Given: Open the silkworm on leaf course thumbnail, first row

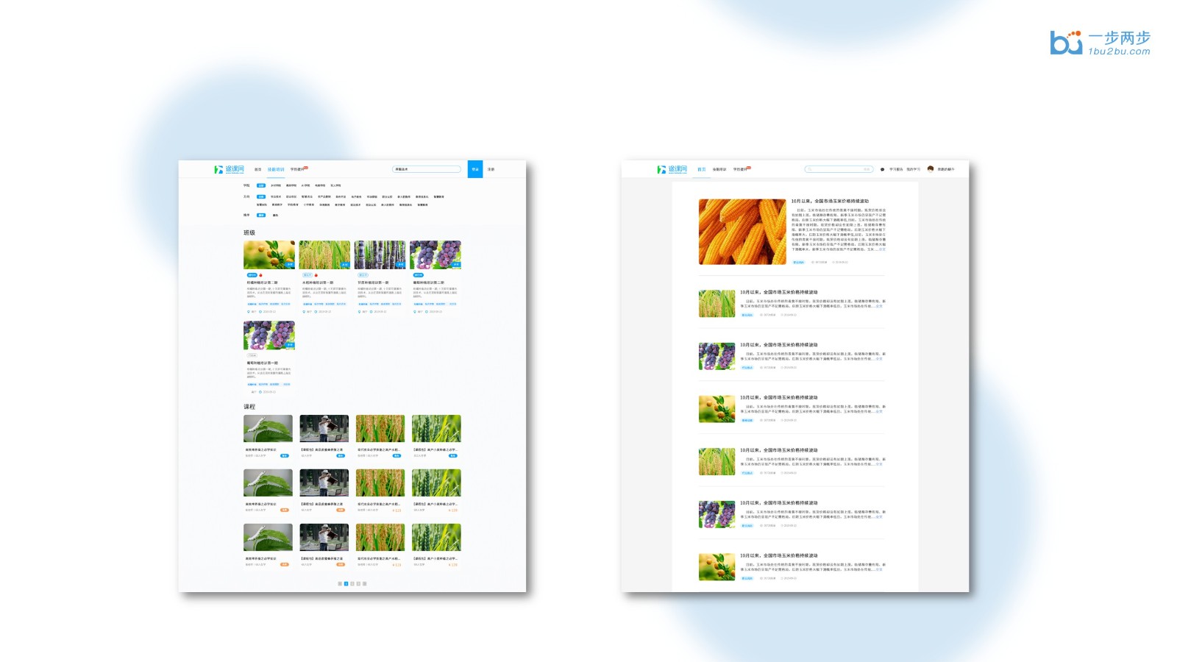Looking at the screenshot, I should [268, 429].
